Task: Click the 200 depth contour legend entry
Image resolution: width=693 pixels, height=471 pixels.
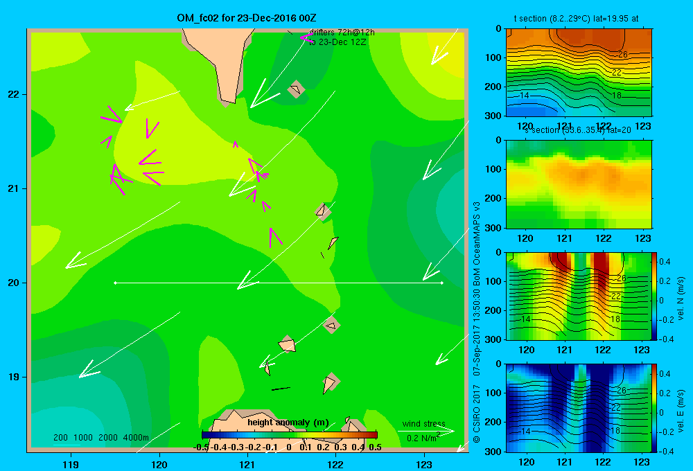Action: [60, 438]
